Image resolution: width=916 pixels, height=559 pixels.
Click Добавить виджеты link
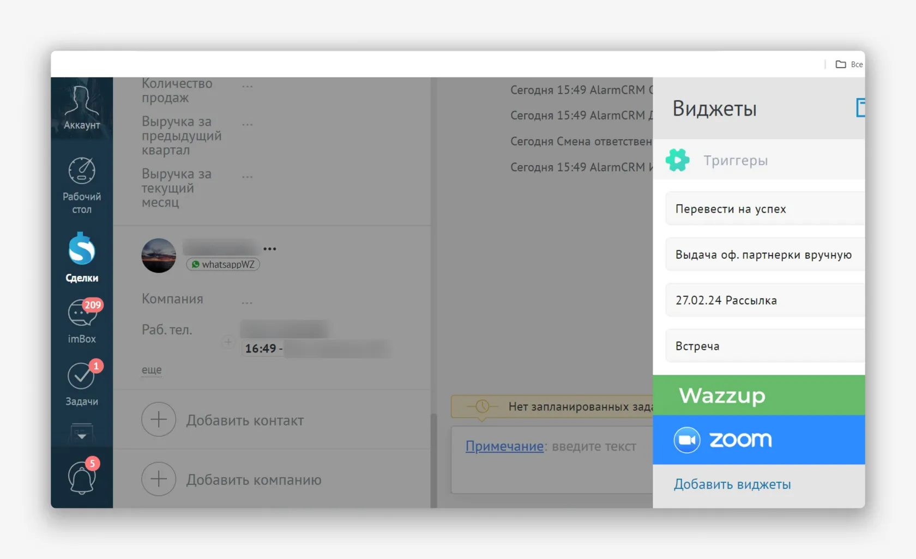(732, 484)
